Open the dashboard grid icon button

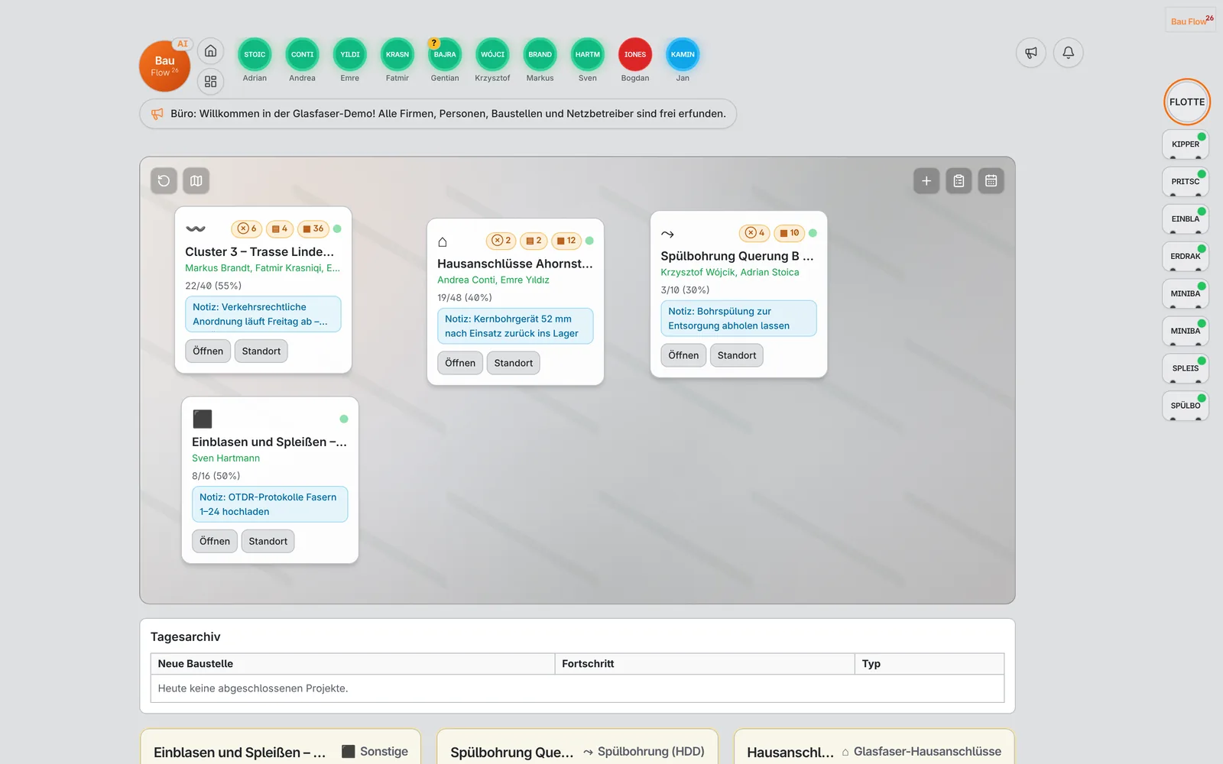point(210,81)
